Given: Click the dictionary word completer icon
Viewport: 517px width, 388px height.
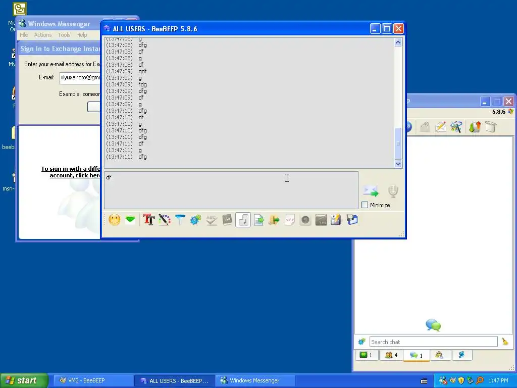Looking at the screenshot, I should coord(227,220).
